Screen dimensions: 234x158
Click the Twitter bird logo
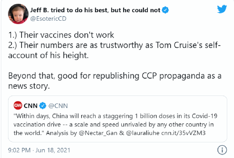222,9
